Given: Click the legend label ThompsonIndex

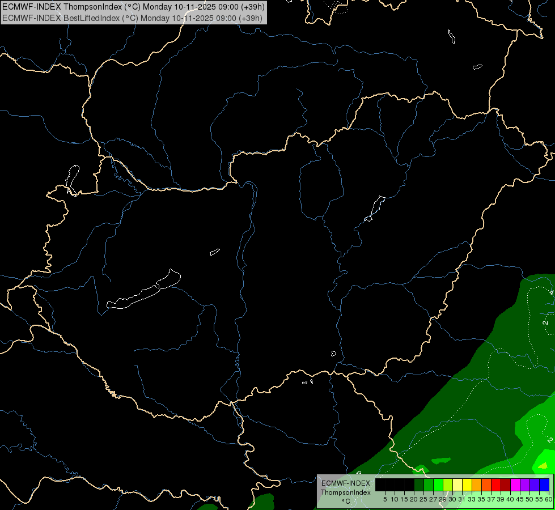Looking at the screenshot, I should click(346, 492).
